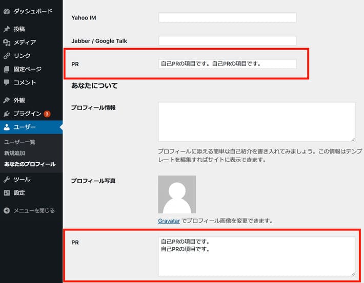Click the paintbrush icon for 外観
Image resolution: width=364 pixels, height=283 pixels.
[7, 100]
